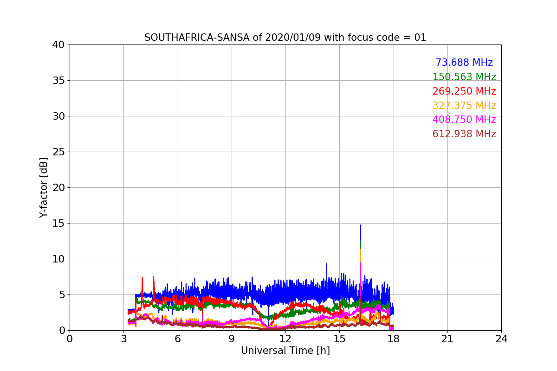Click the x-axis tick label 18
Screen dimensions: 557x371
(x=394, y=339)
